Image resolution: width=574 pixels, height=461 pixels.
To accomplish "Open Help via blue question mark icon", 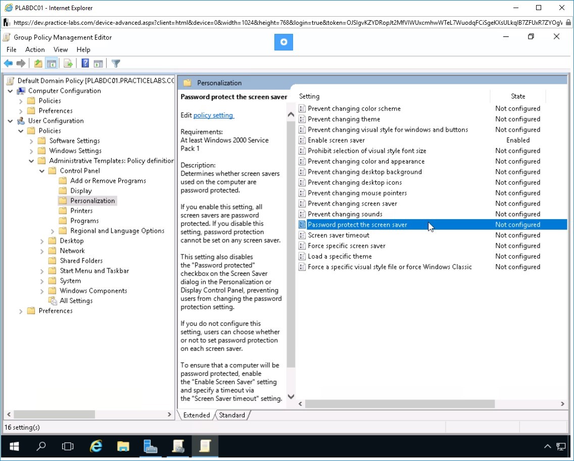I will click(85, 63).
